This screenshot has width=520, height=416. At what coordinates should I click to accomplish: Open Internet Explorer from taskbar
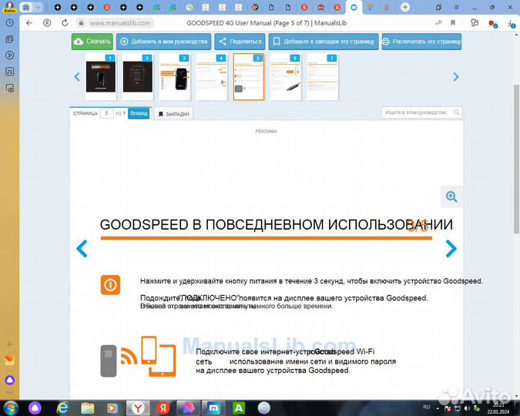(62, 408)
